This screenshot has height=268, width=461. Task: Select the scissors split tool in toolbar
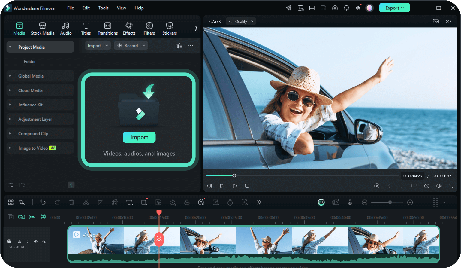point(86,203)
